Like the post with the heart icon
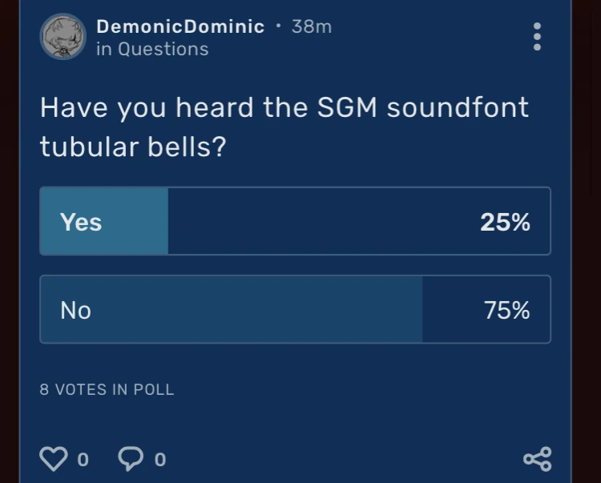The width and height of the screenshot is (601, 483). click(x=54, y=459)
